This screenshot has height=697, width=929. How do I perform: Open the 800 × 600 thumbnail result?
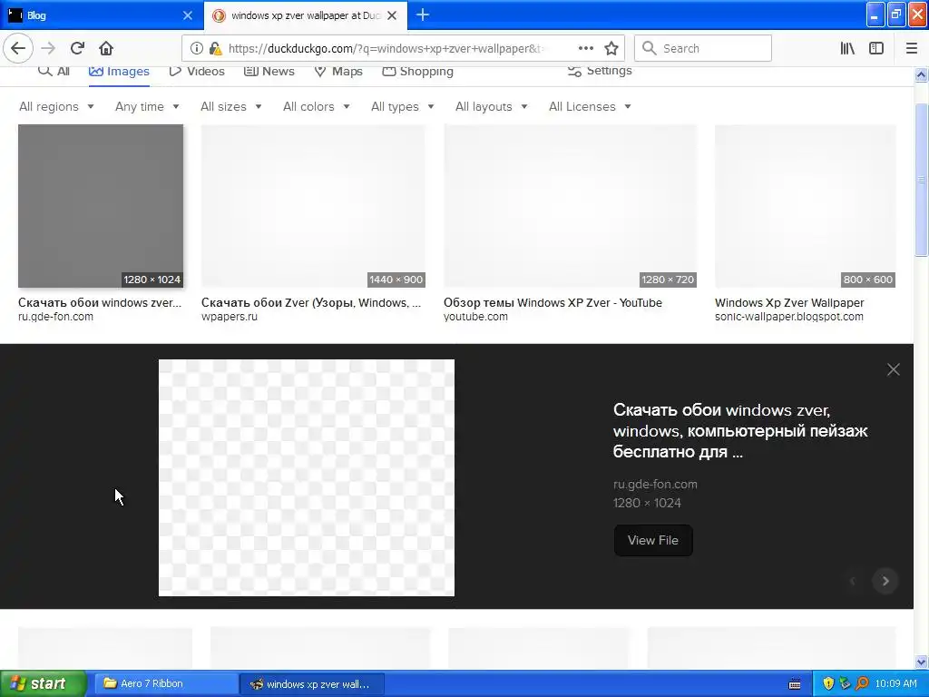click(806, 206)
